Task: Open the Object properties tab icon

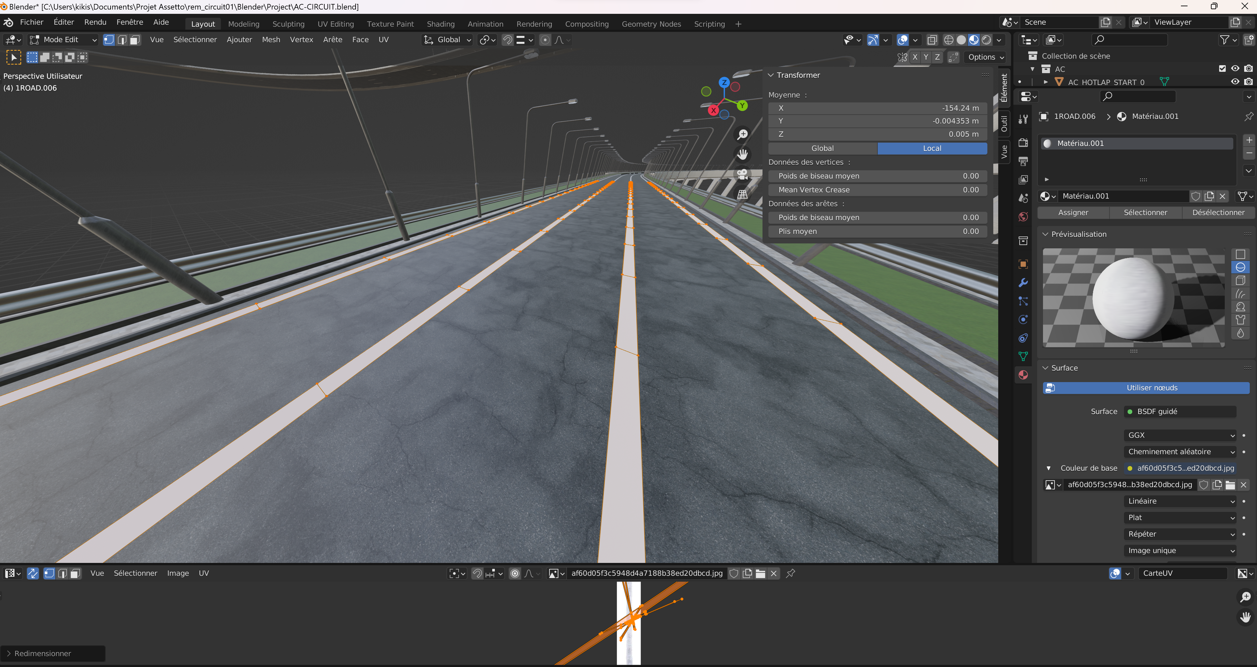Action: (x=1023, y=264)
